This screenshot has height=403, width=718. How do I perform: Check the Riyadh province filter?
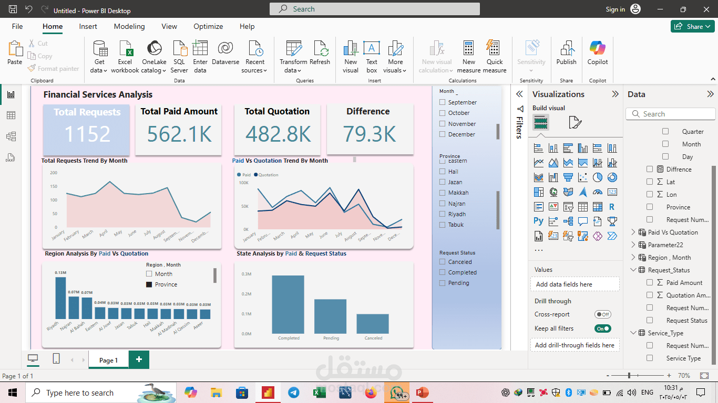[x=443, y=214]
